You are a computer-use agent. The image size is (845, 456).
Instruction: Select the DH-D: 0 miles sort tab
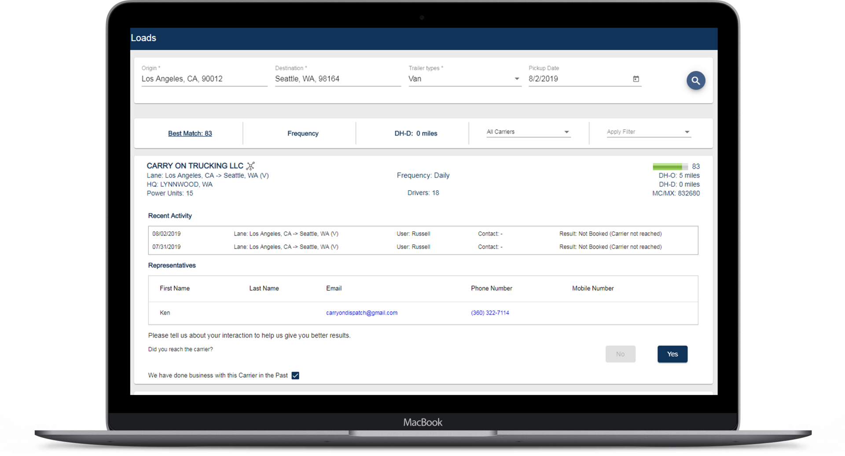(415, 134)
